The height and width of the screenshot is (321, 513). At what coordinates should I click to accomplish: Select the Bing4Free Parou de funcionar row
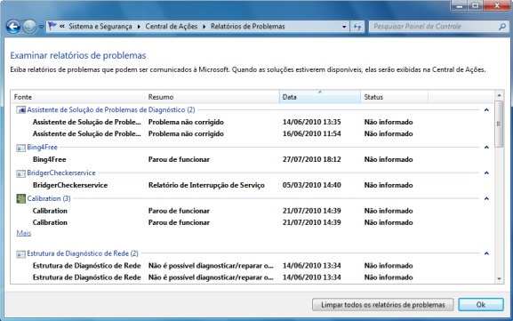click(252, 159)
